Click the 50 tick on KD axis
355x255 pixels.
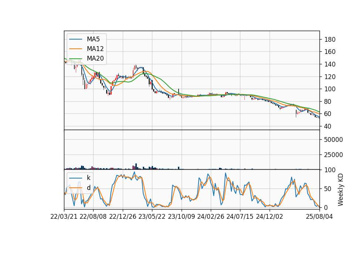click(x=328, y=189)
